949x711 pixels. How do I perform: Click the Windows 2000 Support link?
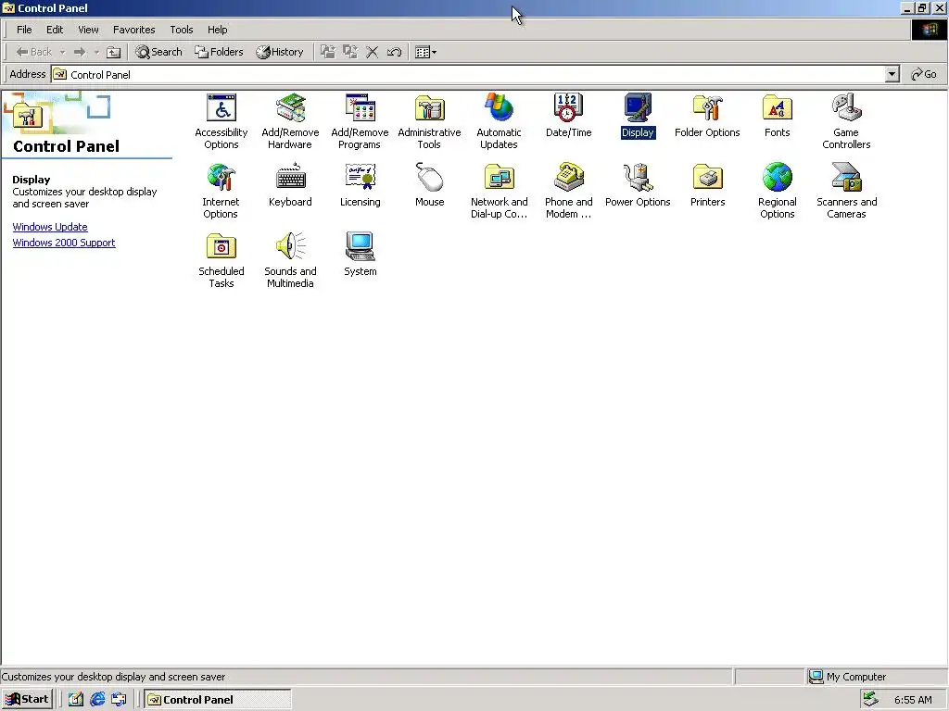click(64, 243)
